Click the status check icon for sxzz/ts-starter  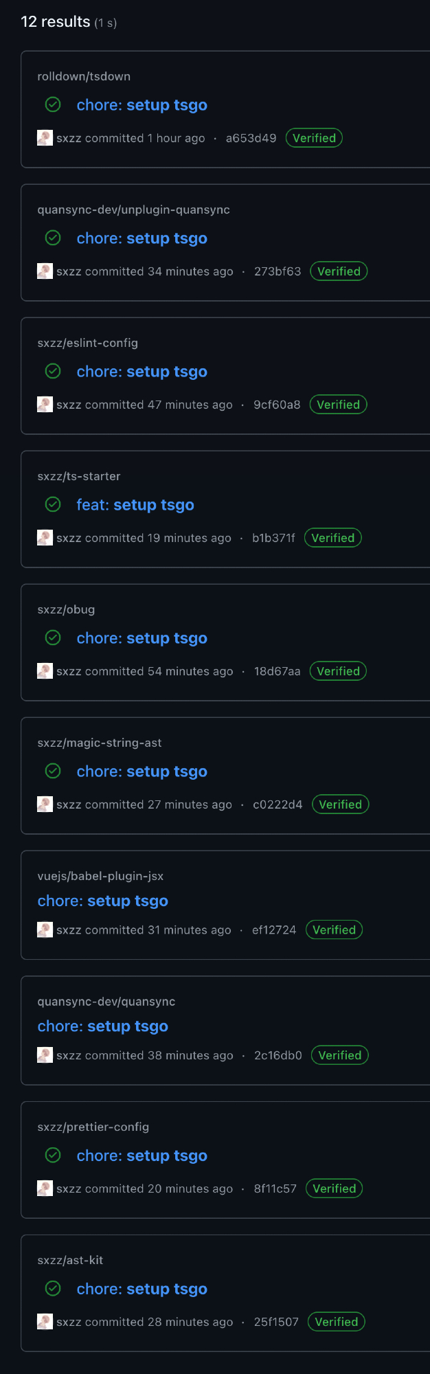click(53, 505)
